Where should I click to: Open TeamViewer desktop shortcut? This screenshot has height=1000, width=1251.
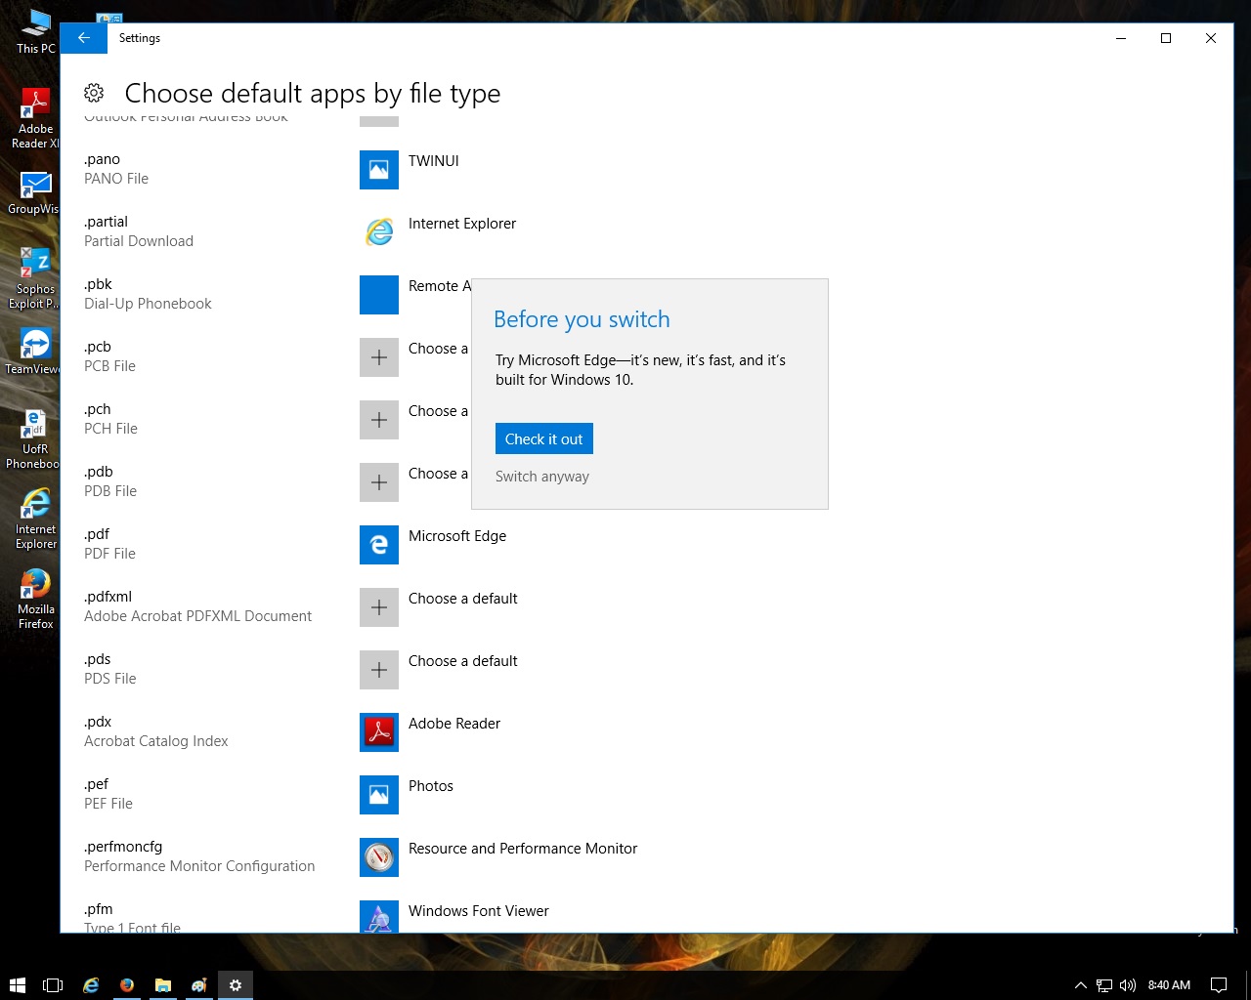pos(35,352)
